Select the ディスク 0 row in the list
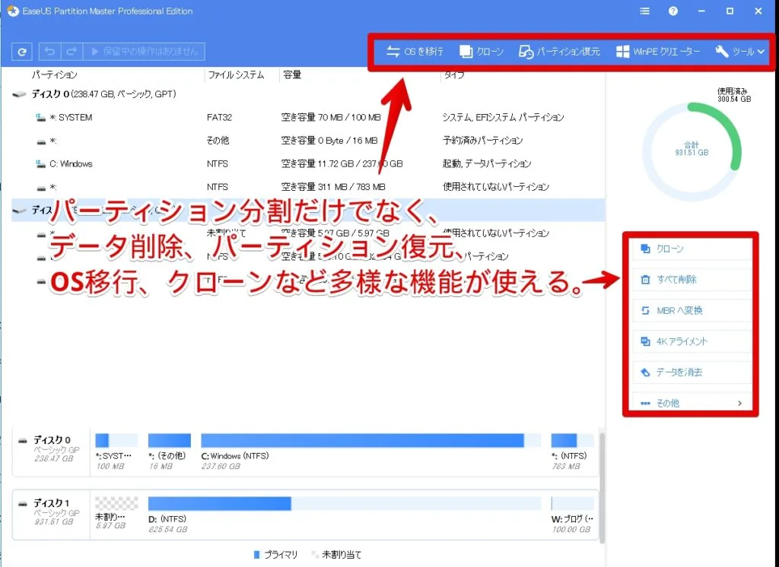 coord(308,93)
